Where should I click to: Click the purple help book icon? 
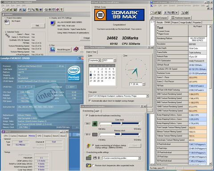pyautogui.click(x=76, y=49)
